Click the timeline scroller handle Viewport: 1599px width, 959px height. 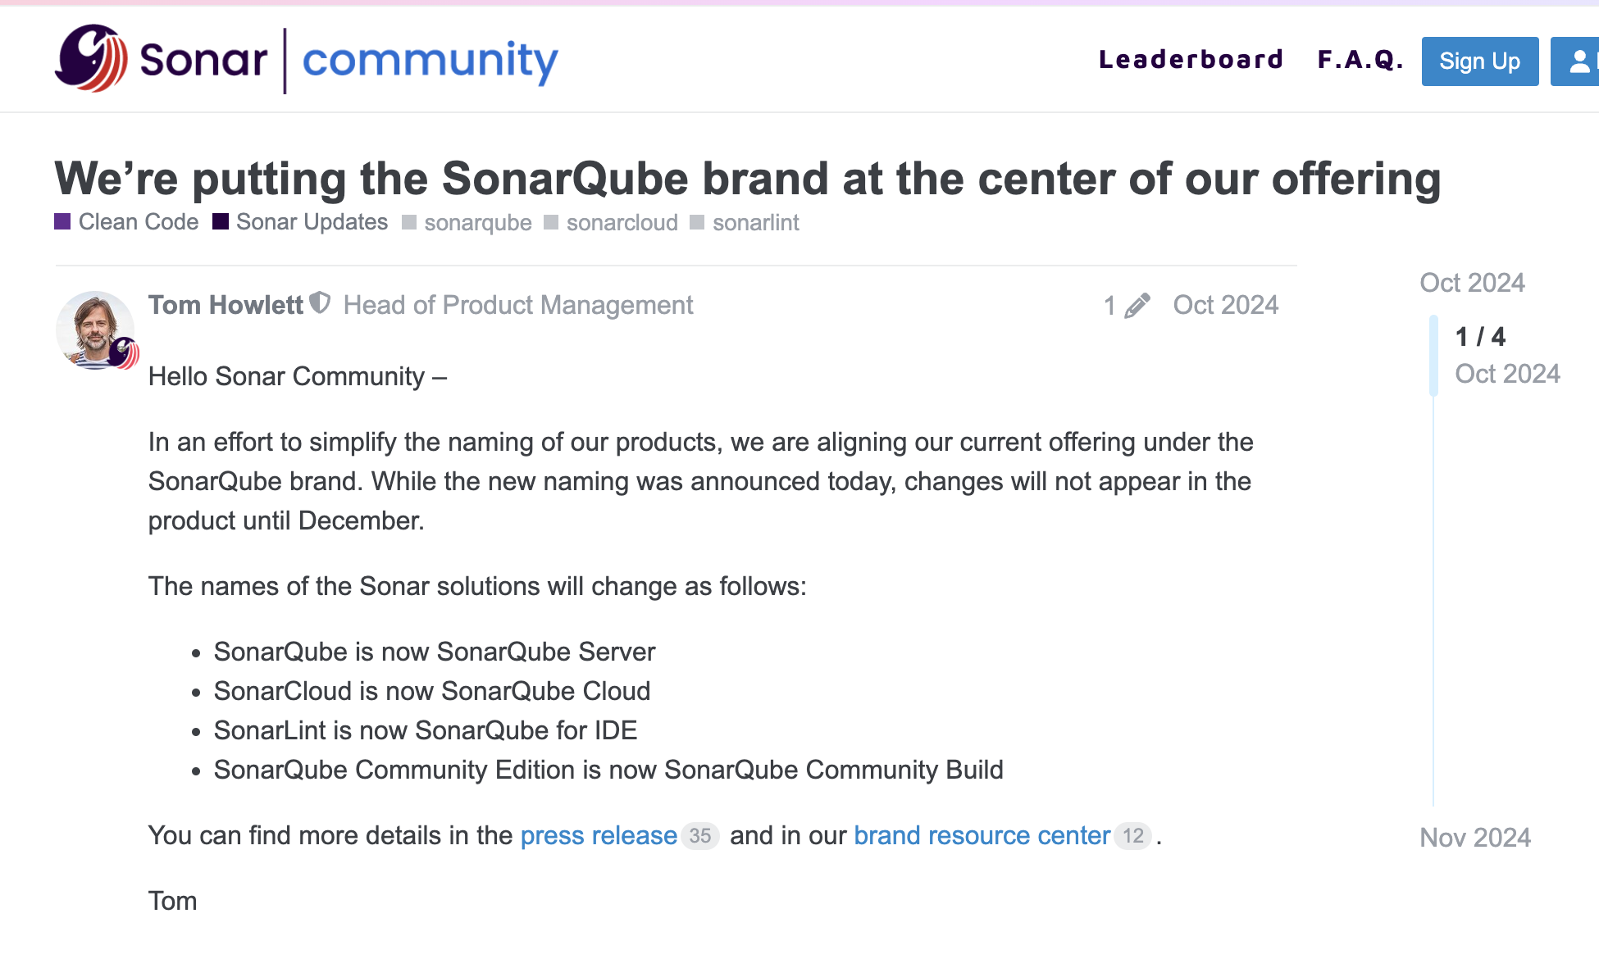tap(1433, 355)
